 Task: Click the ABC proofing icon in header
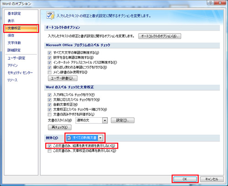(50, 15)
